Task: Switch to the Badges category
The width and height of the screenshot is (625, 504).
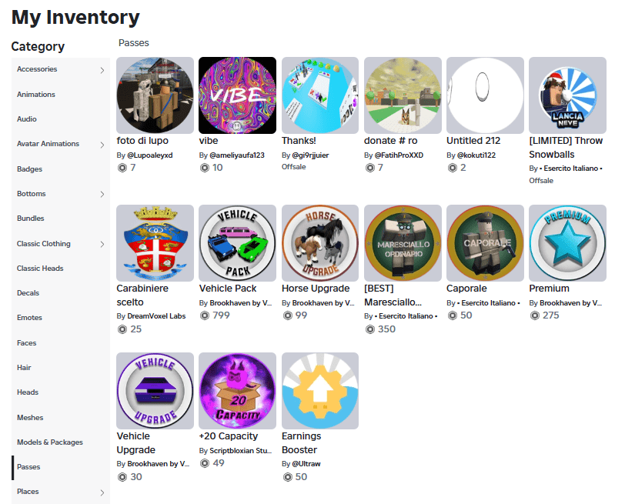Action: pos(29,169)
